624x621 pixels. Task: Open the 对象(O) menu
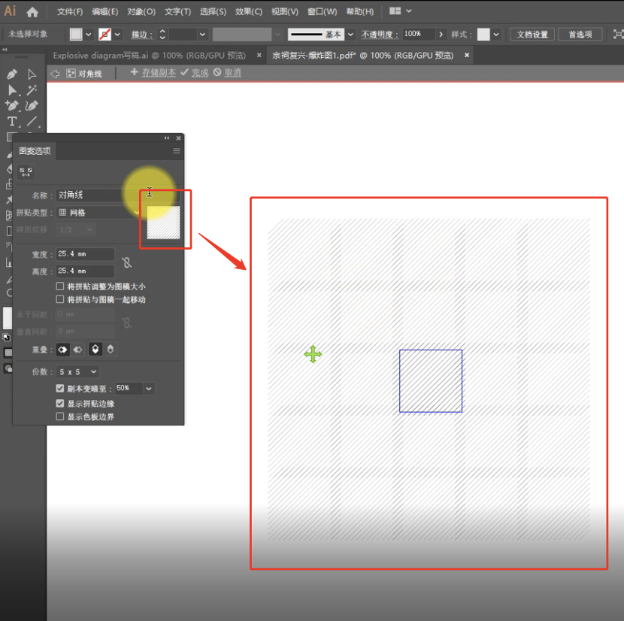point(141,11)
